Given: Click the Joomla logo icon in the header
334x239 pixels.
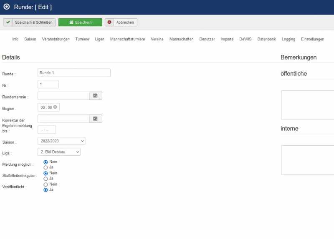Looking at the screenshot, I should (x=7, y=7).
